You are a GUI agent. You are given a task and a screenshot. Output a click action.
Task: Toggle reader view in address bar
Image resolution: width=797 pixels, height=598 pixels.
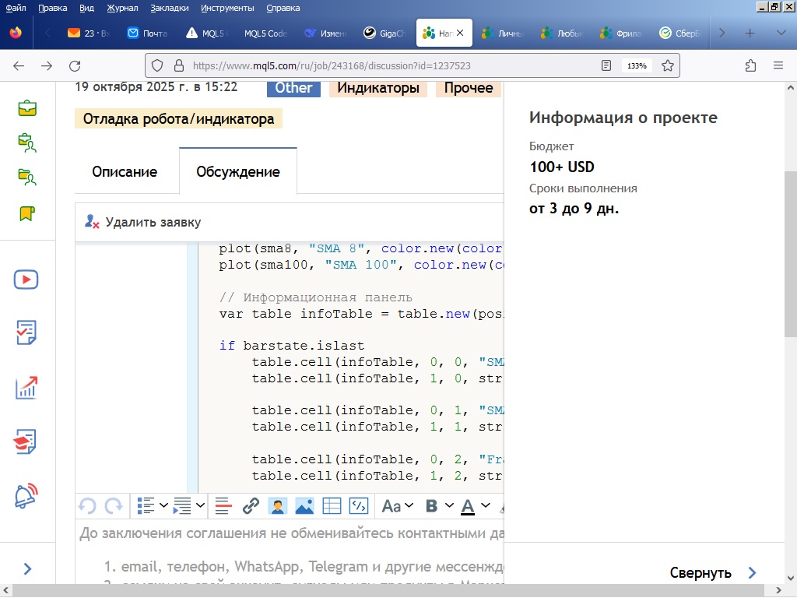coord(607,65)
